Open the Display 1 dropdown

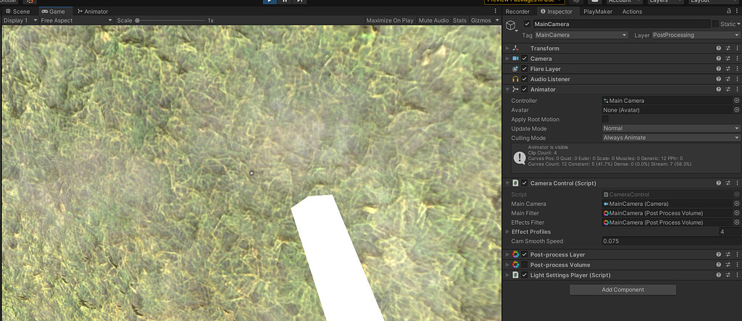point(20,20)
